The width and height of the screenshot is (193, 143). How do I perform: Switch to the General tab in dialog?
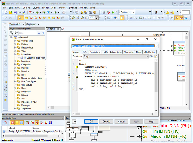click(x=76, y=52)
